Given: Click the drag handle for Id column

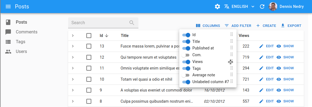Looking at the screenshot, I should point(231,34).
